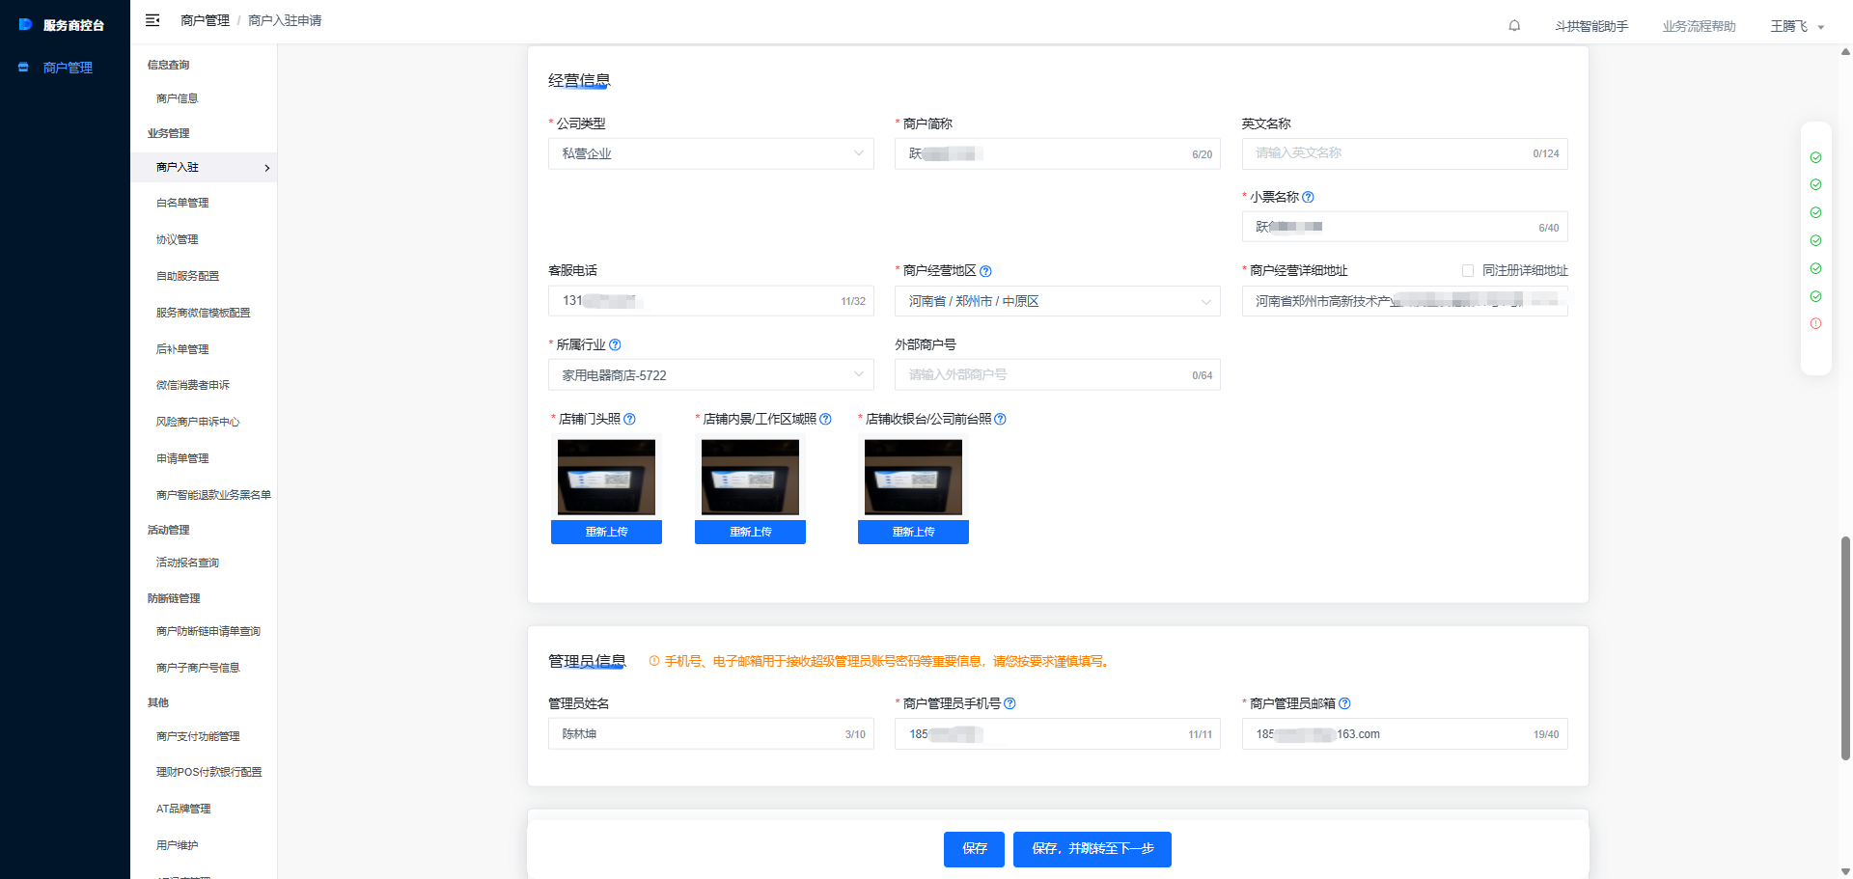Open the user menu 王腾飞
1853x879 pixels.
(1797, 26)
